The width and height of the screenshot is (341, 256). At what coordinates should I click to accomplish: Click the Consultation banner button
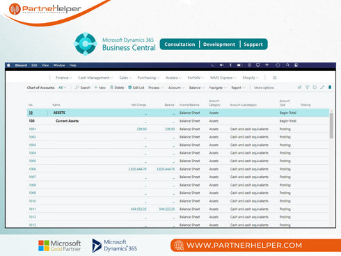click(x=180, y=45)
